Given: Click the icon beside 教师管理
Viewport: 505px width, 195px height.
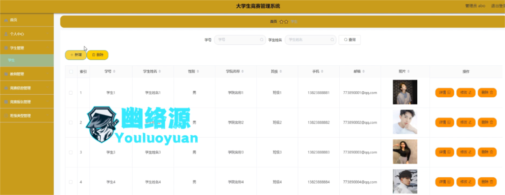Looking at the screenshot, I should (6, 74).
